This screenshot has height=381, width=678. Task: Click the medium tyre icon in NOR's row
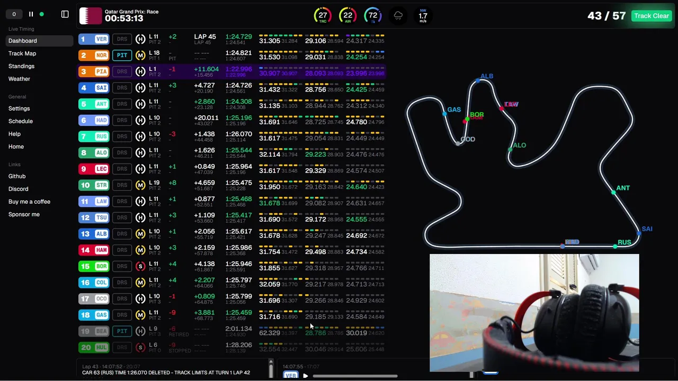point(140,55)
